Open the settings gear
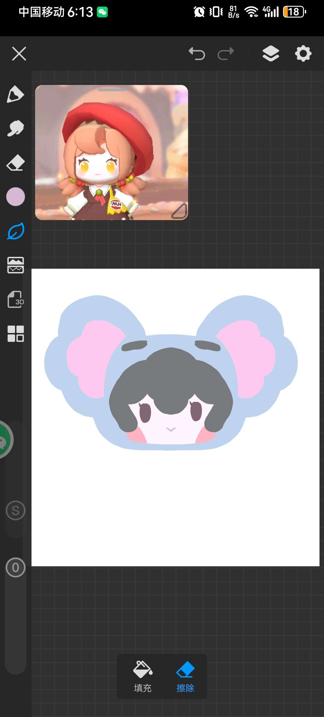Screen dimensions: 324x717 coord(303,54)
